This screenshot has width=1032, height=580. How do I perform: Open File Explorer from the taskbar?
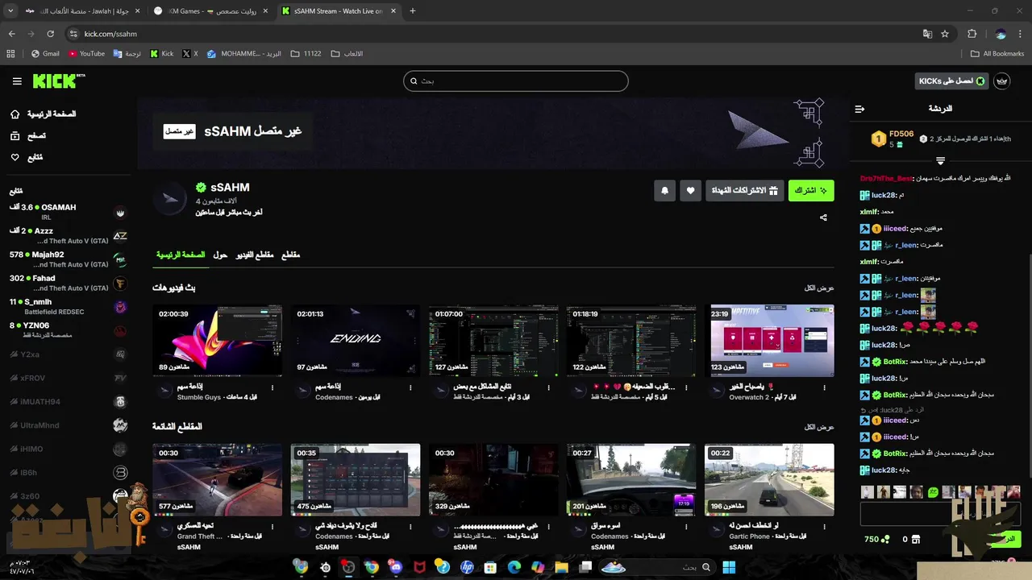(x=561, y=567)
